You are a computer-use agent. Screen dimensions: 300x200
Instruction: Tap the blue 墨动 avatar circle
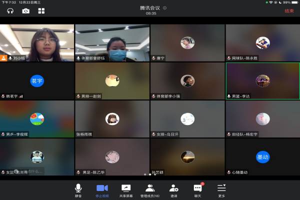click(x=262, y=156)
